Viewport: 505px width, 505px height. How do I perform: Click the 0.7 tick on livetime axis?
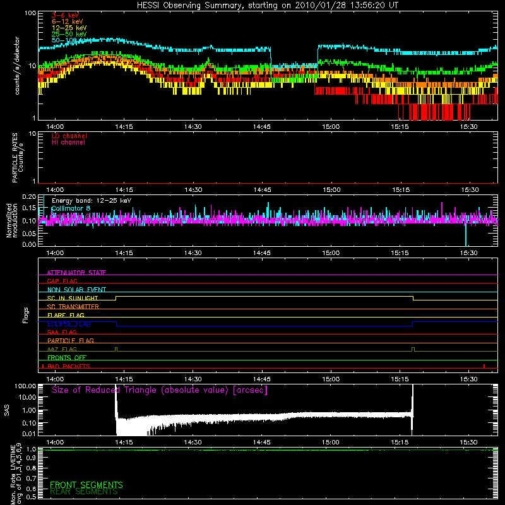pyautogui.click(x=31, y=478)
